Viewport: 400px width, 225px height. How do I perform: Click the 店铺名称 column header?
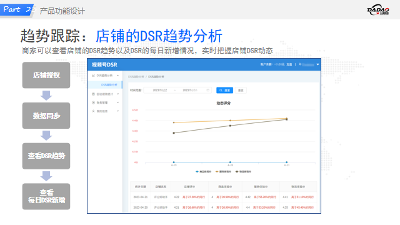click(x=161, y=187)
